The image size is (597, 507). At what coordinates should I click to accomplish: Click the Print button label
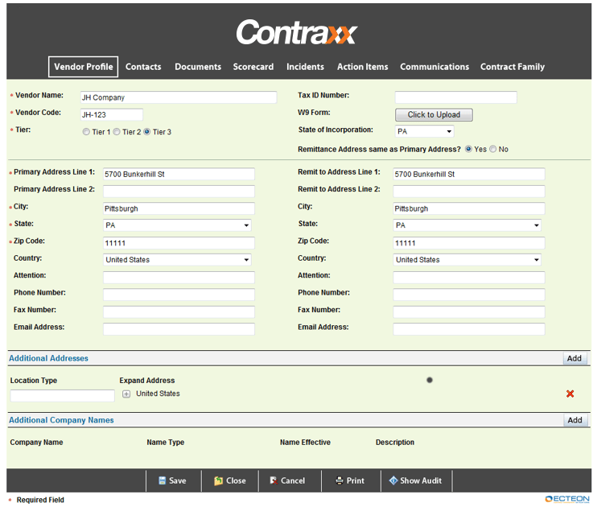tap(356, 480)
